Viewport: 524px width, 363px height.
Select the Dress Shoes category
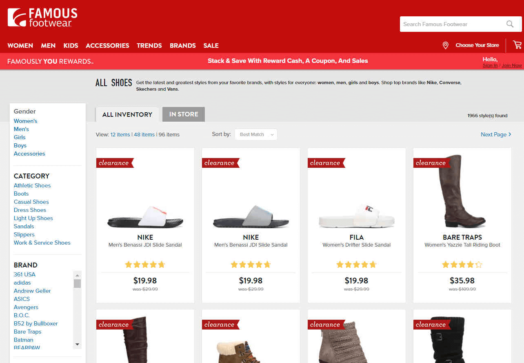pos(30,210)
